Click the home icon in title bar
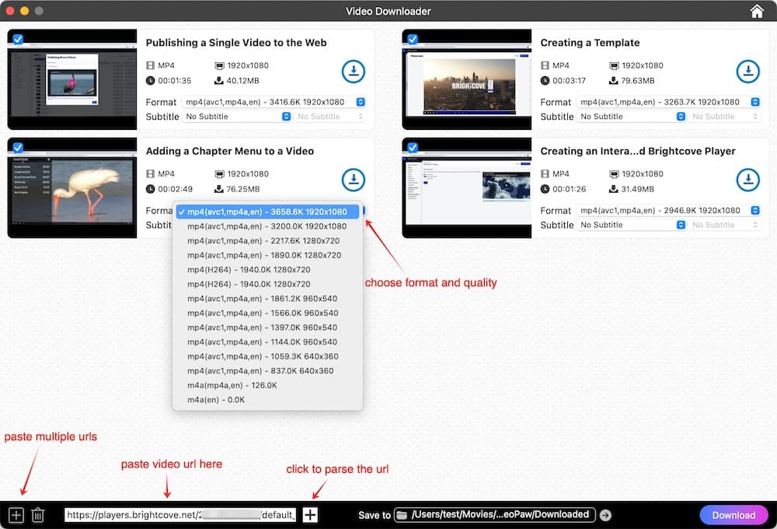This screenshot has width=777, height=529. [x=757, y=11]
